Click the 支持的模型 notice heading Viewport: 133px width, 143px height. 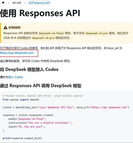pos(14,28)
